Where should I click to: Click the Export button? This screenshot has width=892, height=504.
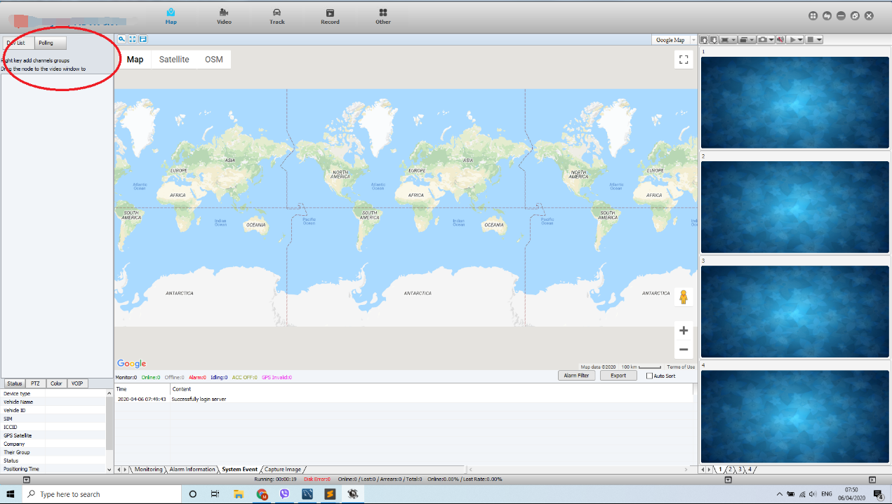point(618,376)
